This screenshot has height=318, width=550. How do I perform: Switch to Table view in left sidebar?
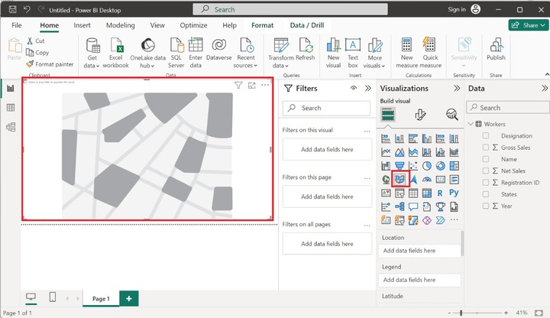11,108
